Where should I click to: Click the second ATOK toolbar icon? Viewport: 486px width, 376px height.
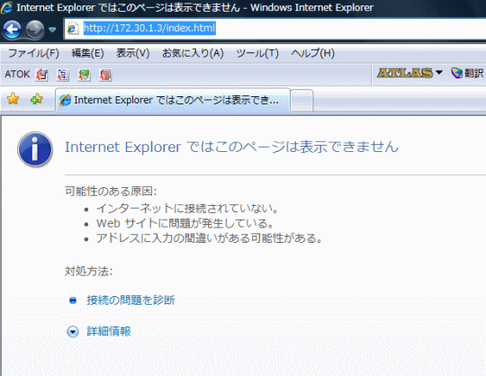tap(63, 75)
